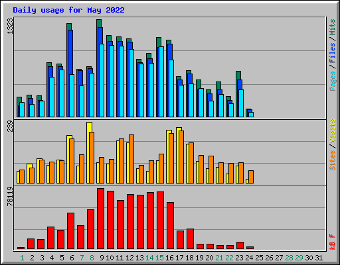The image size is (340, 265).
Task: Click the Sites legend label
Action: (332, 160)
